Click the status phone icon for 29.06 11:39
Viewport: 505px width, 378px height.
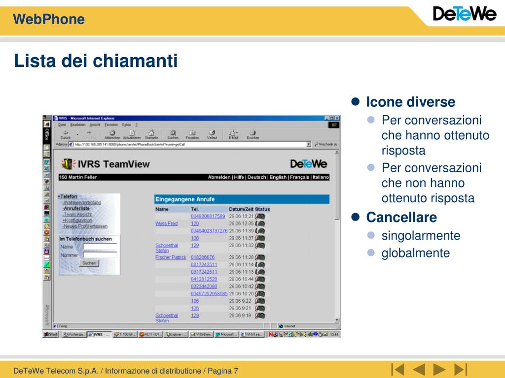[x=260, y=231]
